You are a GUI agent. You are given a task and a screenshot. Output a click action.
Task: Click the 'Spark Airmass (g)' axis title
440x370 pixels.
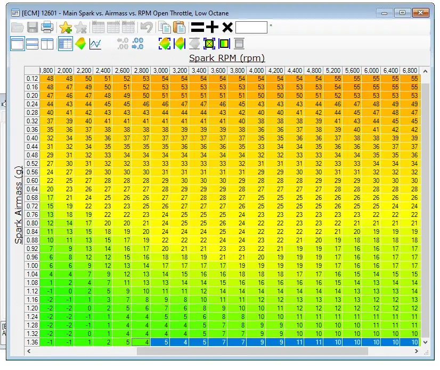pos(18,205)
